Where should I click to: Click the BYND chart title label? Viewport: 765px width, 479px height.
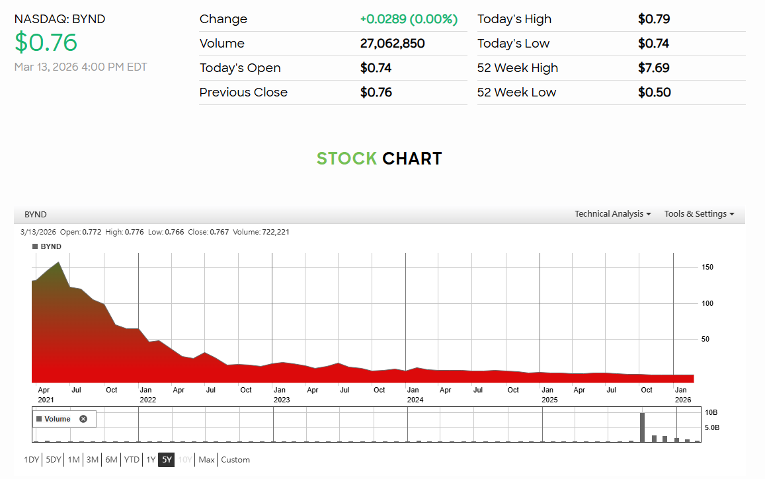coord(36,215)
